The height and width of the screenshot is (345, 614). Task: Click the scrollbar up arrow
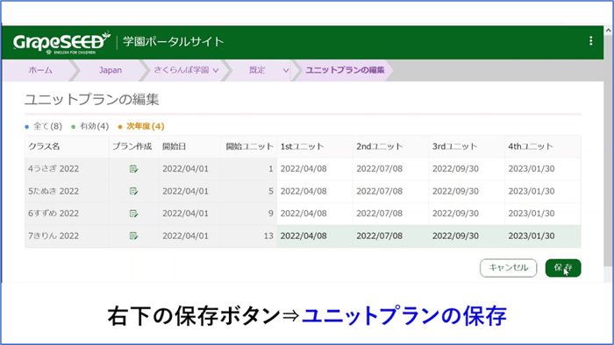point(608,30)
